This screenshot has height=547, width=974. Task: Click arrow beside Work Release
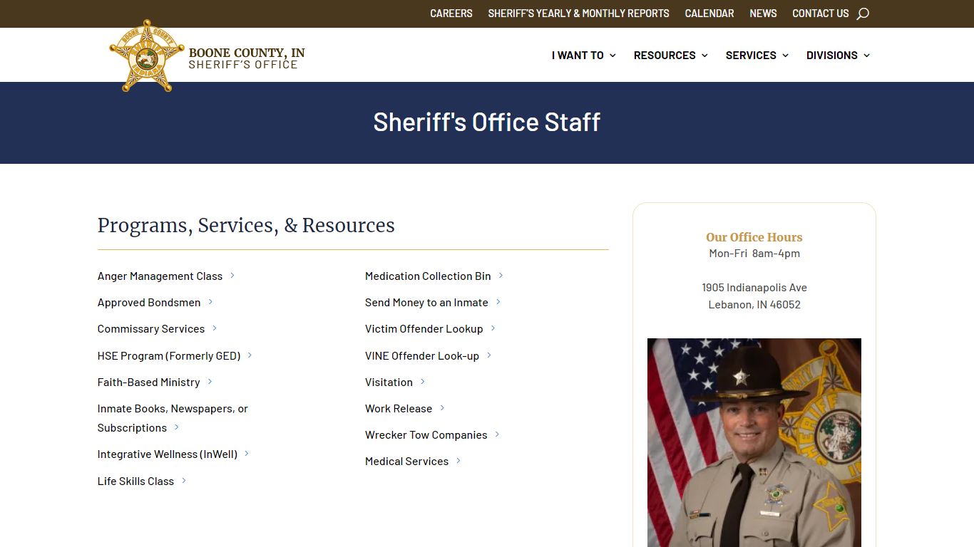pos(442,408)
